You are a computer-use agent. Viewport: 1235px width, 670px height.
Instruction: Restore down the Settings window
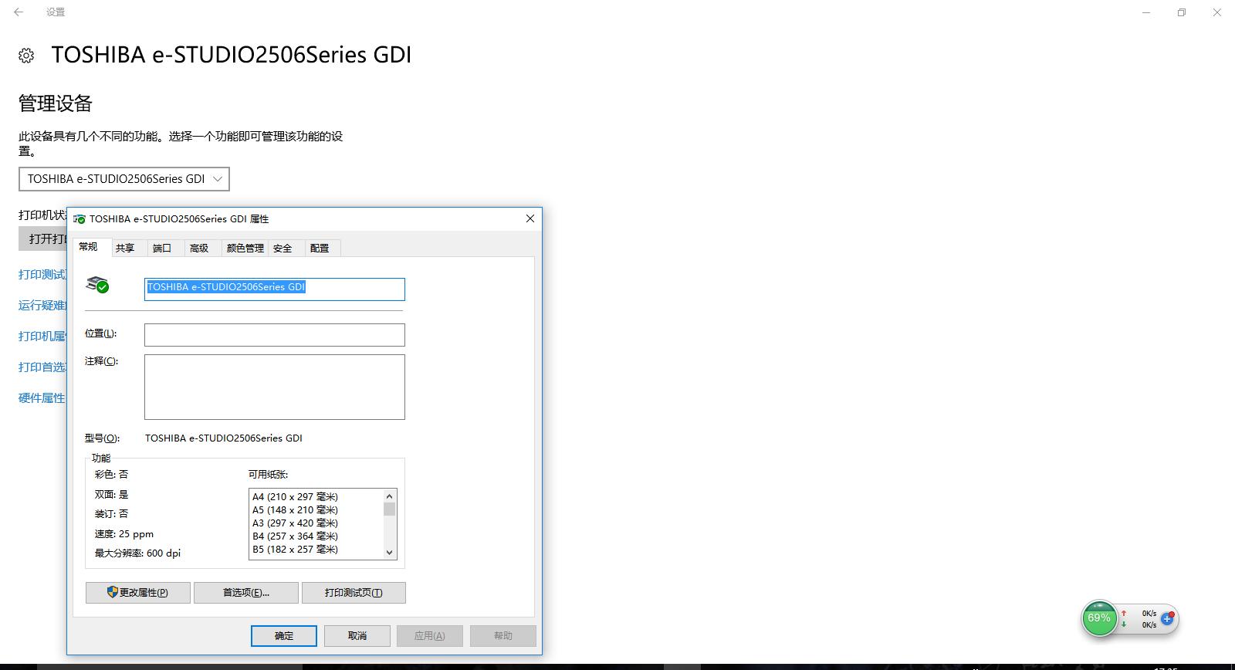tap(1182, 12)
